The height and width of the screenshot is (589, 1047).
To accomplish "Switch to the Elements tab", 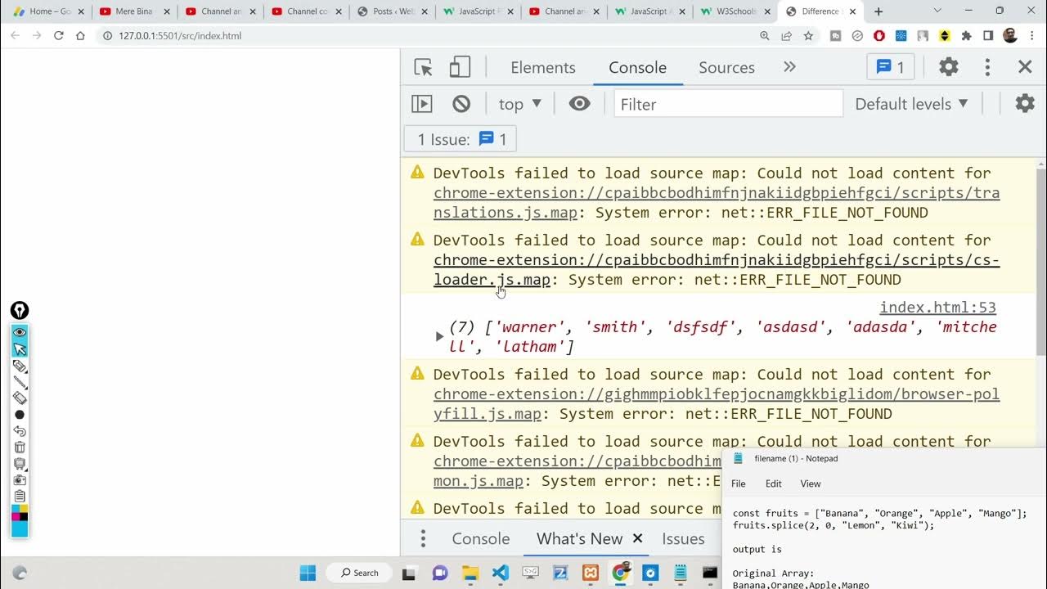I will click(543, 68).
